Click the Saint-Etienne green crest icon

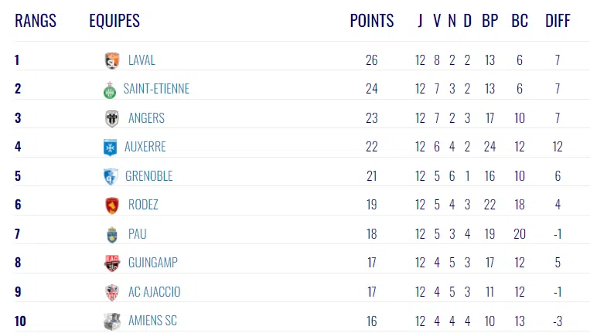pyautogui.click(x=111, y=90)
